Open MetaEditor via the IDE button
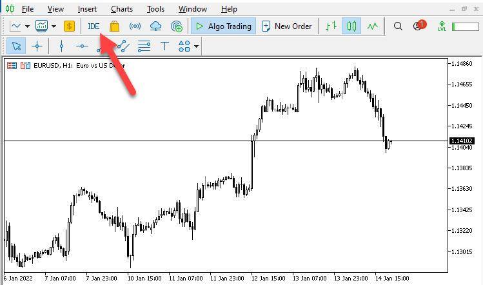 (x=94, y=26)
